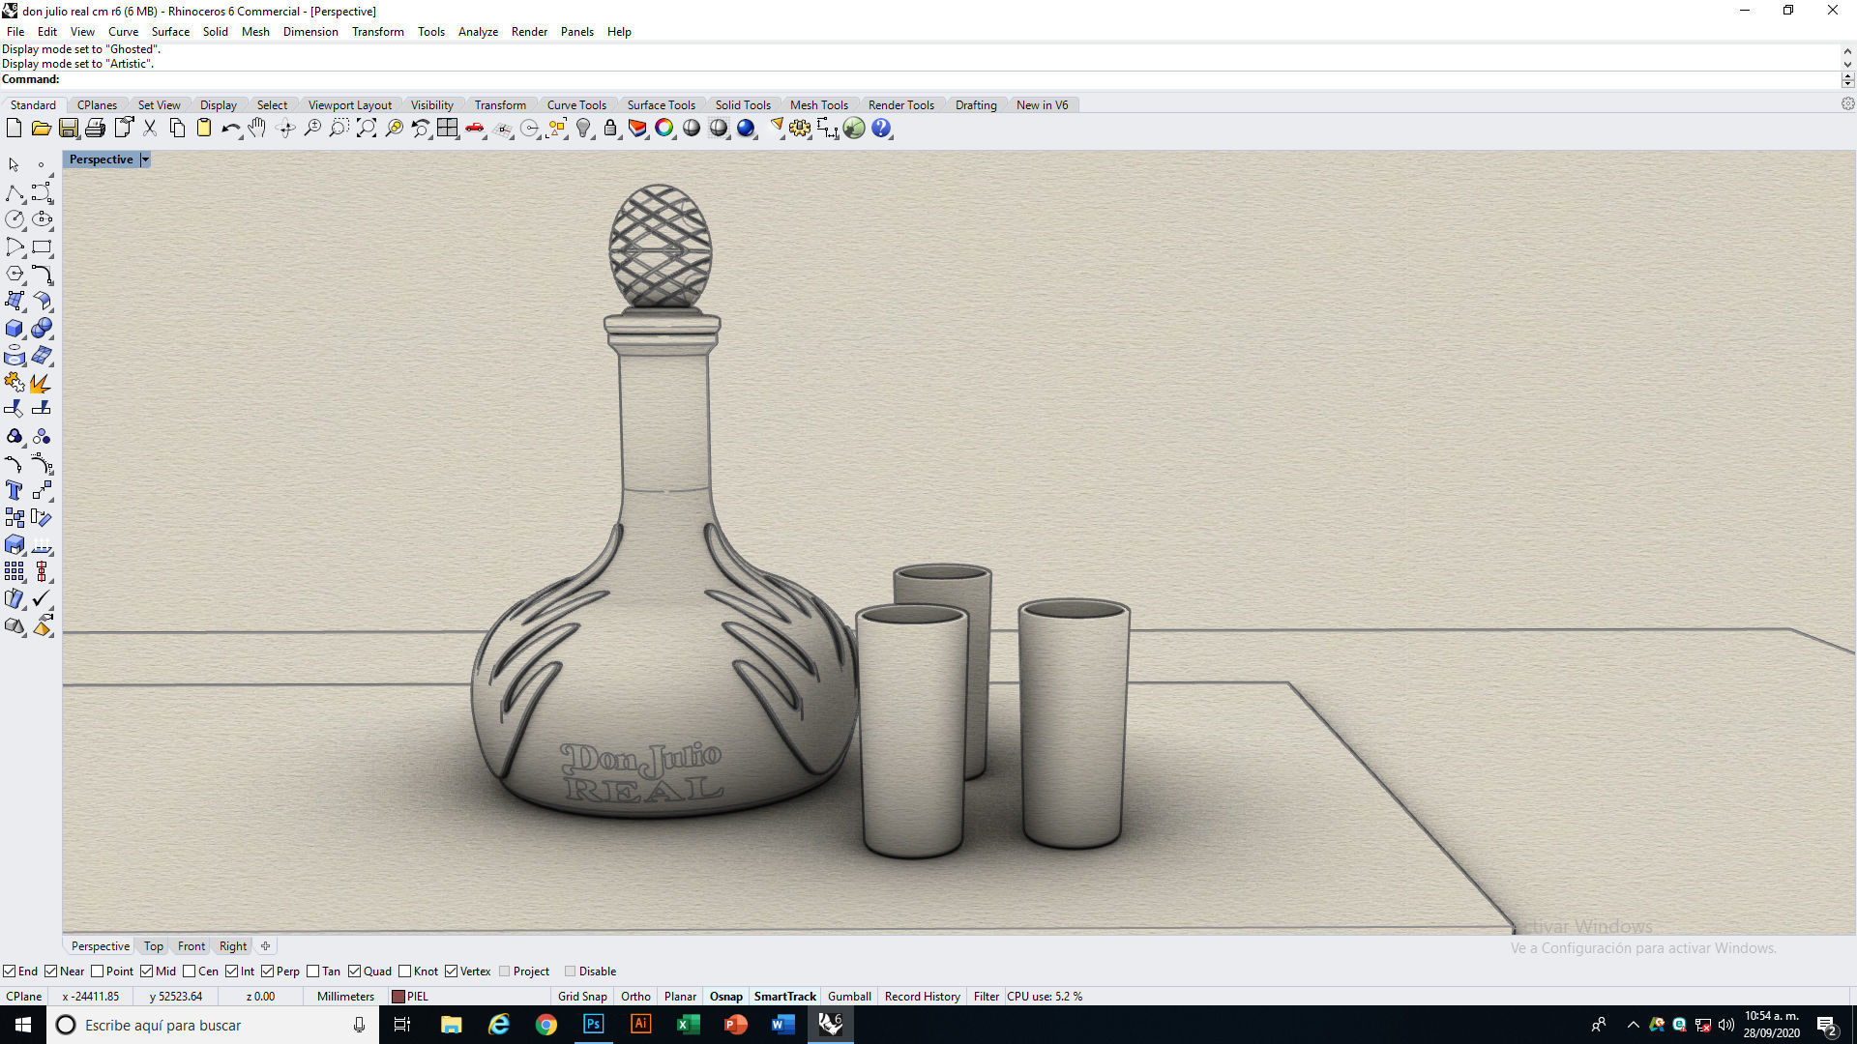This screenshot has width=1857, height=1044.
Task: Choose the Circle tool in sidebar
Action: (x=15, y=219)
